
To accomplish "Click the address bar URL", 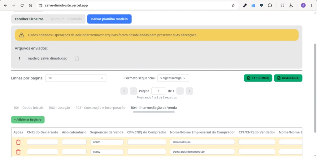I will 66,6.
